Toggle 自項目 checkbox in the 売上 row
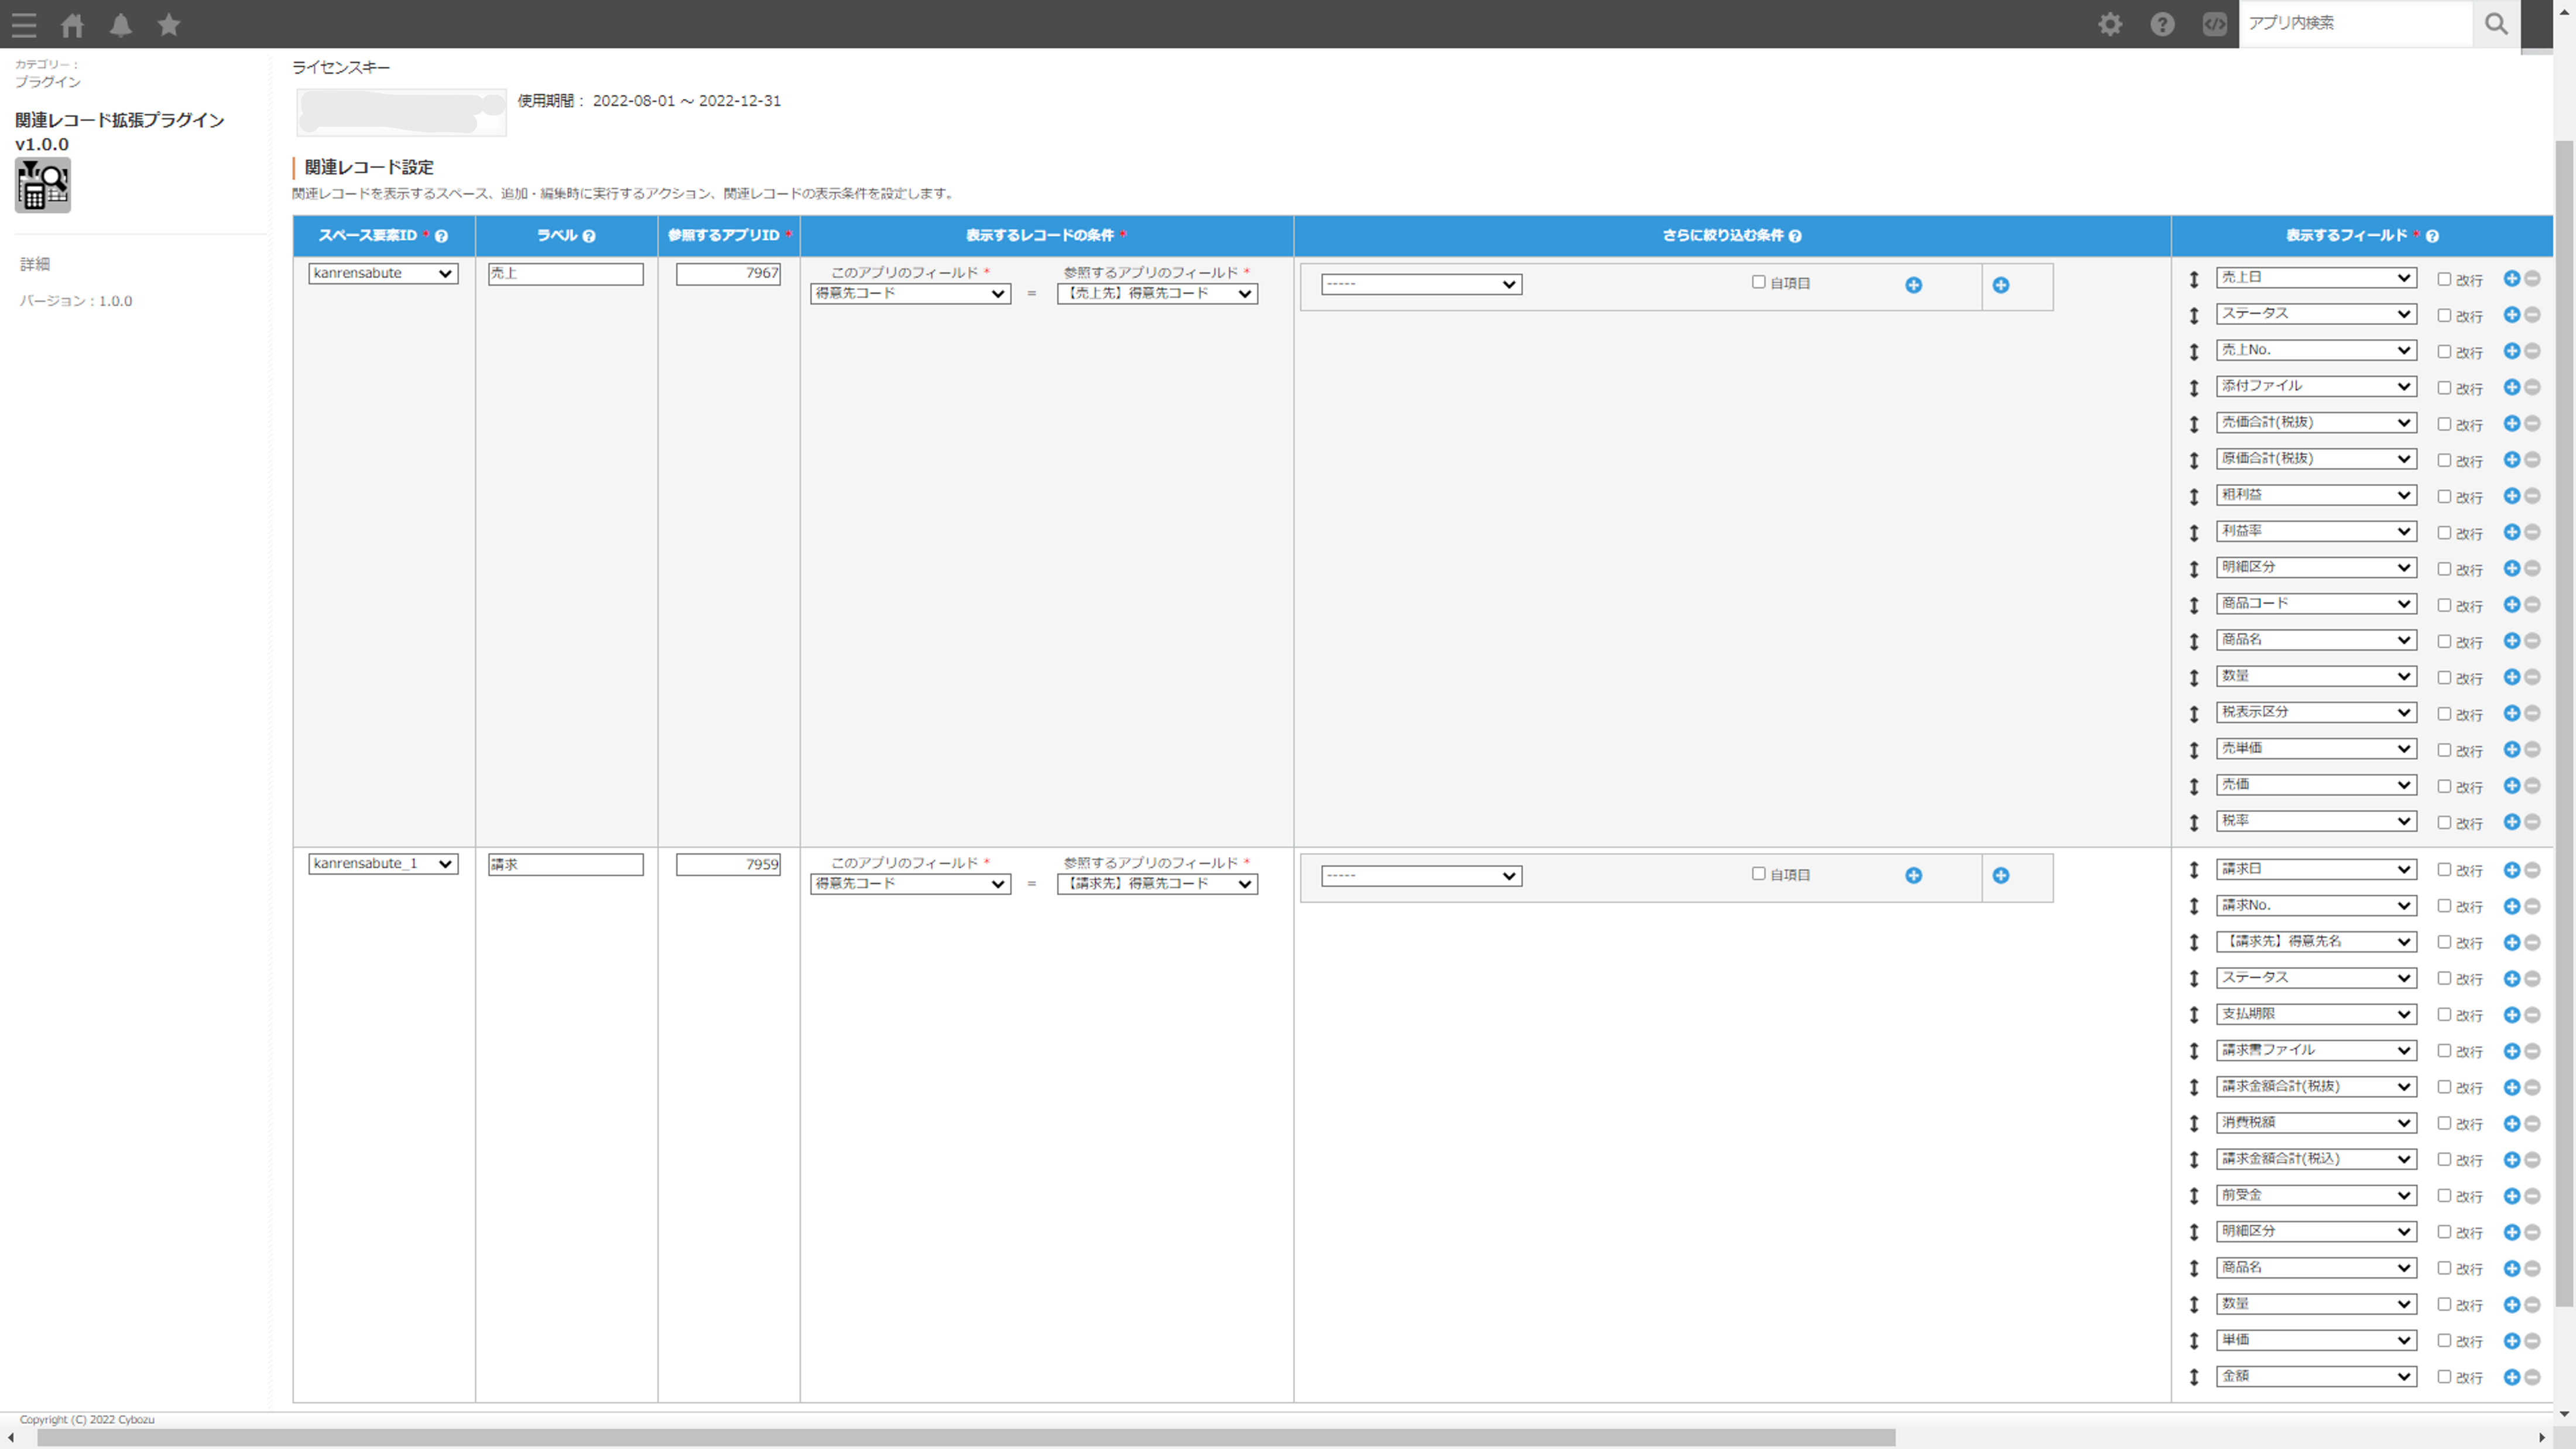Viewport: 2576px width, 1449px height. [1758, 282]
